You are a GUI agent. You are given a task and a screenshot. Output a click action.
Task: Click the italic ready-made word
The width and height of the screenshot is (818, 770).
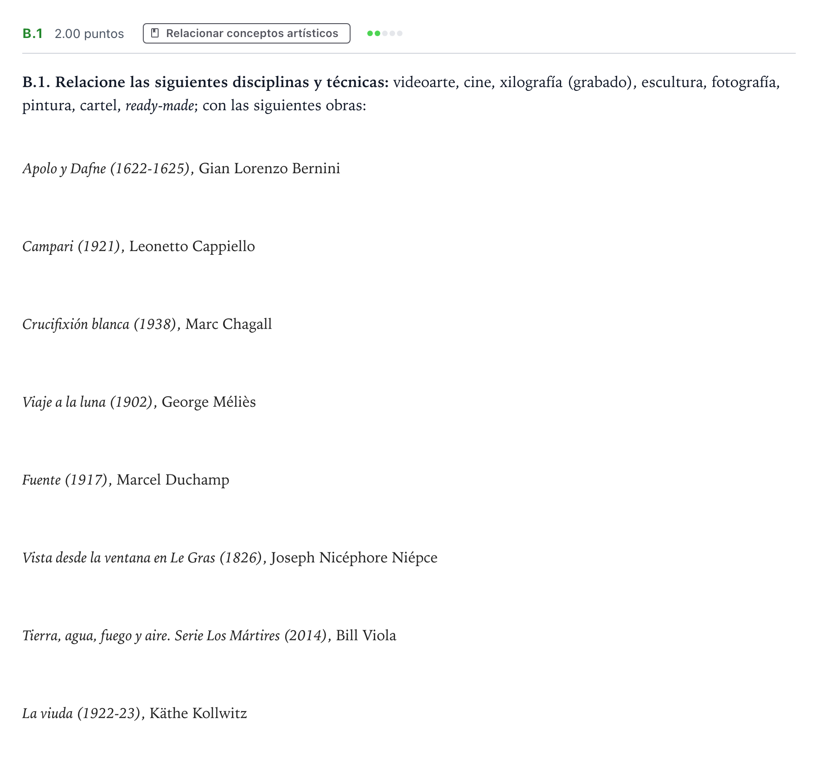pos(160,106)
